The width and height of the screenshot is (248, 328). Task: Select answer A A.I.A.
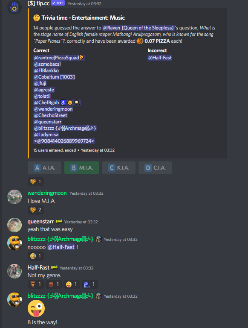[x=44, y=168]
